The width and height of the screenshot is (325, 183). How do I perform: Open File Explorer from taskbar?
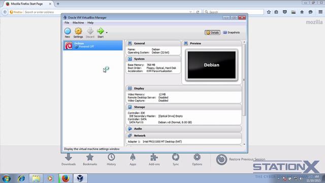36,178
